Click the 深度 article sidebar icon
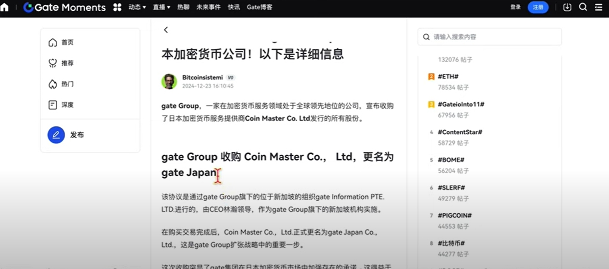Image resolution: width=609 pixels, height=269 pixels. pos(53,105)
